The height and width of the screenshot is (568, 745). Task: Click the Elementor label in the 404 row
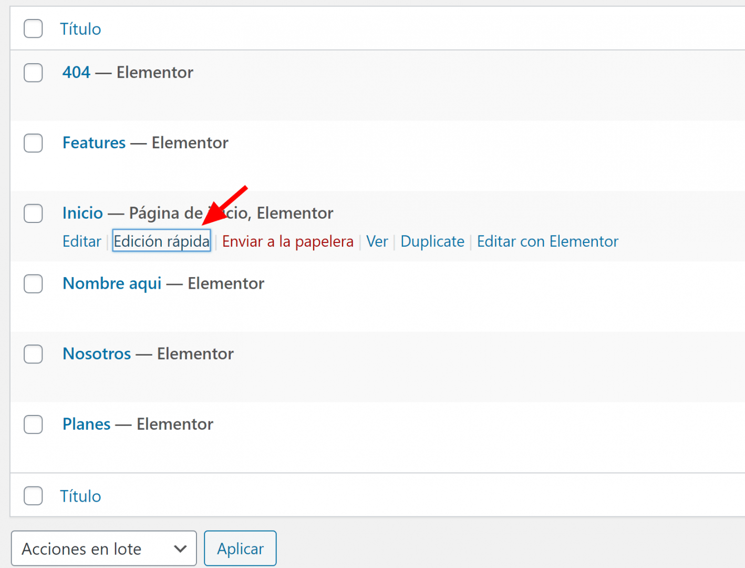coord(155,72)
